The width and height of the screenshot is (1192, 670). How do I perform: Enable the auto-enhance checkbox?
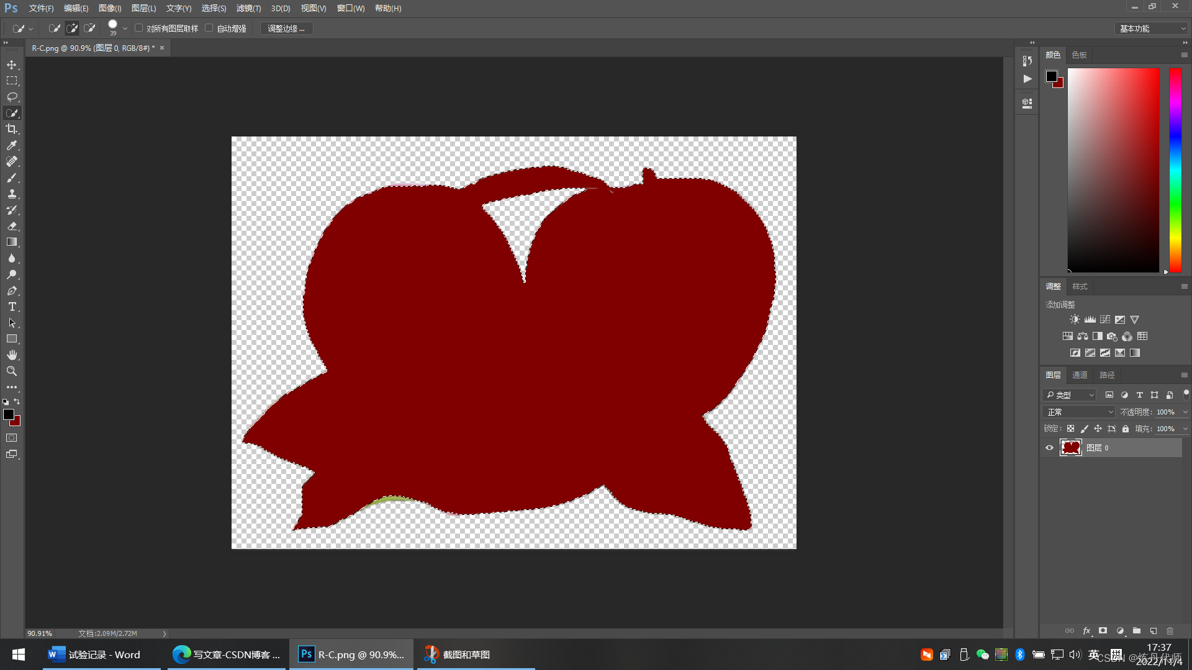[x=209, y=28]
